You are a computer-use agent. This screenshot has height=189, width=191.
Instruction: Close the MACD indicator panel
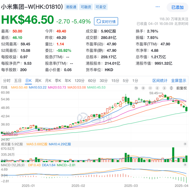tap(185, 165)
